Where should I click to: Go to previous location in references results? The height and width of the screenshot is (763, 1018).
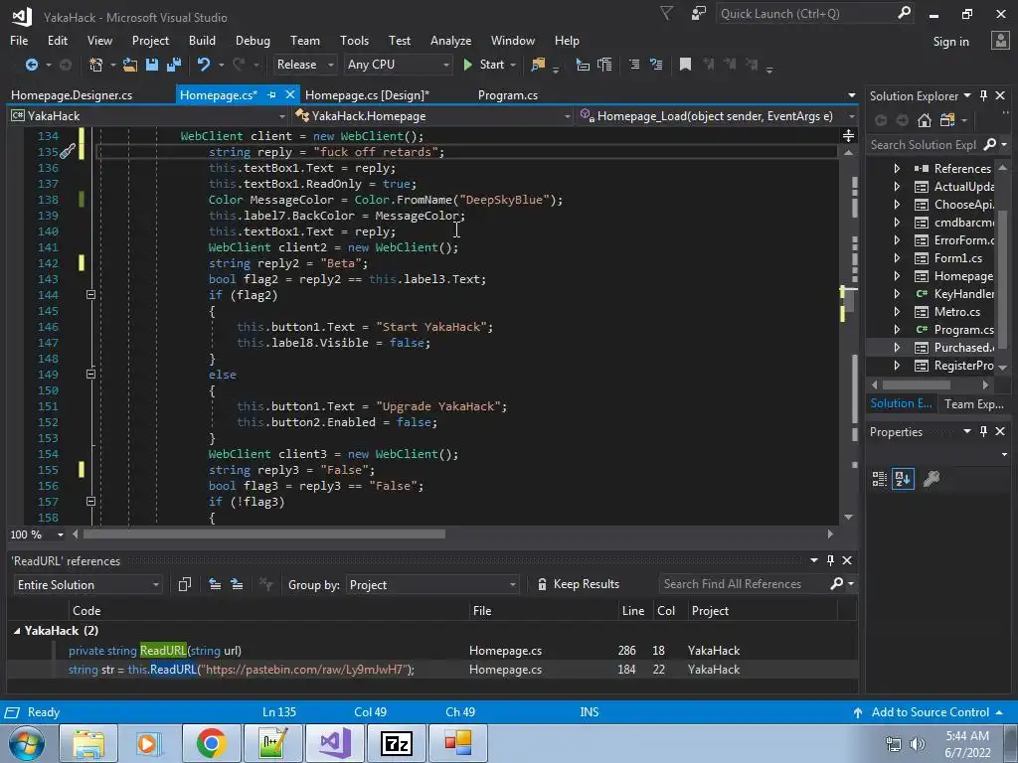pyautogui.click(x=215, y=584)
